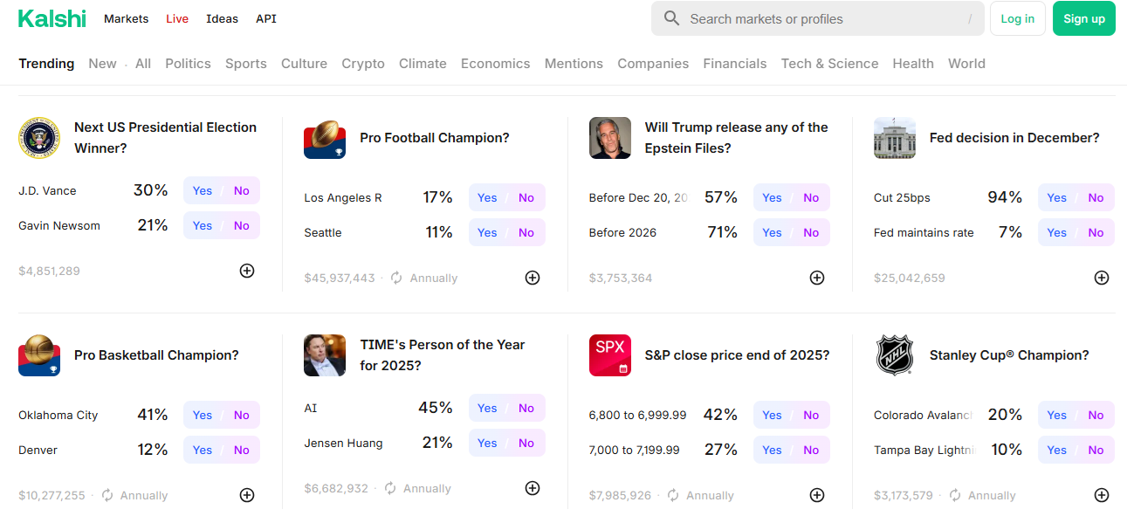Choose No for Oklahoma City
The height and width of the screenshot is (523, 1127).
(x=242, y=415)
